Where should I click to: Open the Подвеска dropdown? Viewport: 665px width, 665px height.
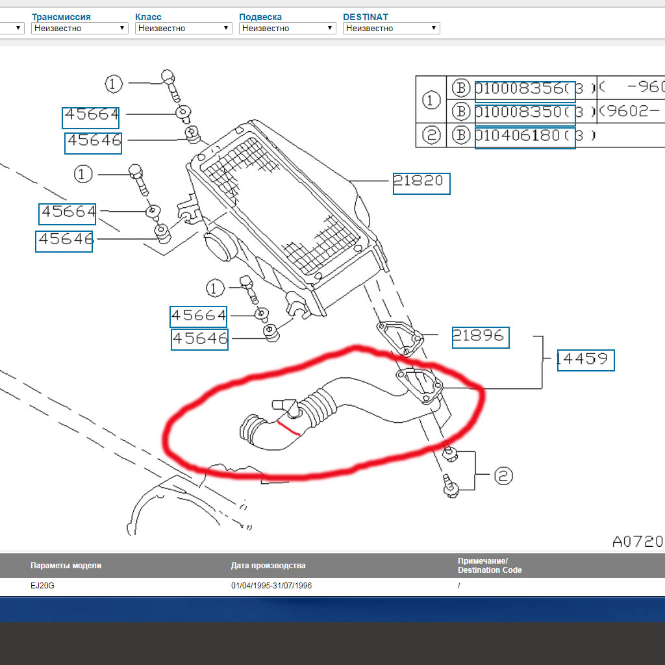[x=287, y=28]
